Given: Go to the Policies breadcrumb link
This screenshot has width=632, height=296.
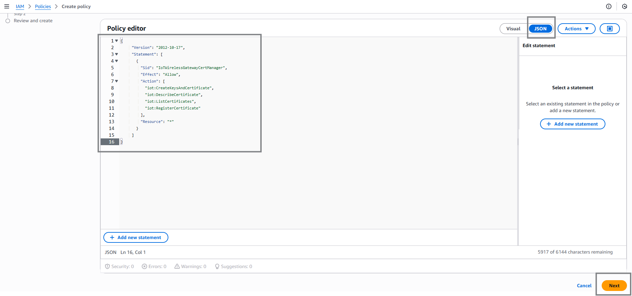Looking at the screenshot, I should click(x=43, y=6).
